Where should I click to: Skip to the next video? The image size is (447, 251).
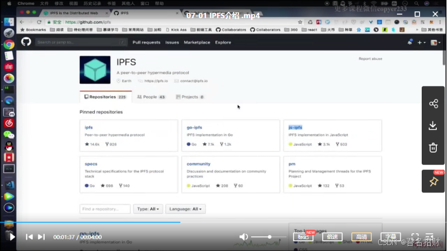[41, 236]
